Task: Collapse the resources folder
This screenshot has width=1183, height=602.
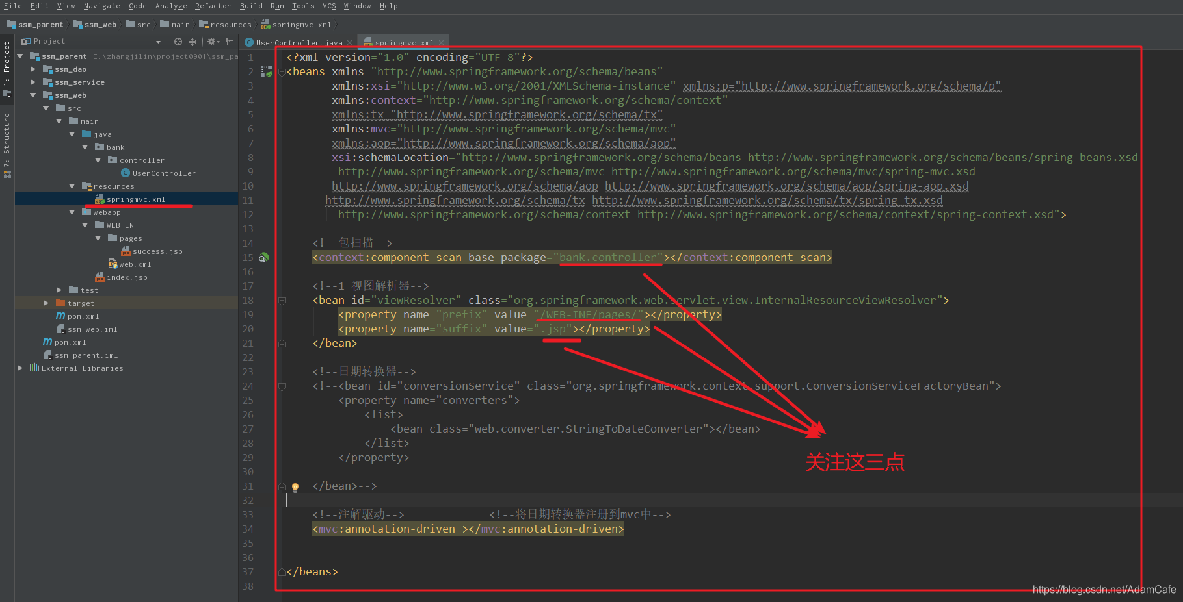Action: coord(72,186)
